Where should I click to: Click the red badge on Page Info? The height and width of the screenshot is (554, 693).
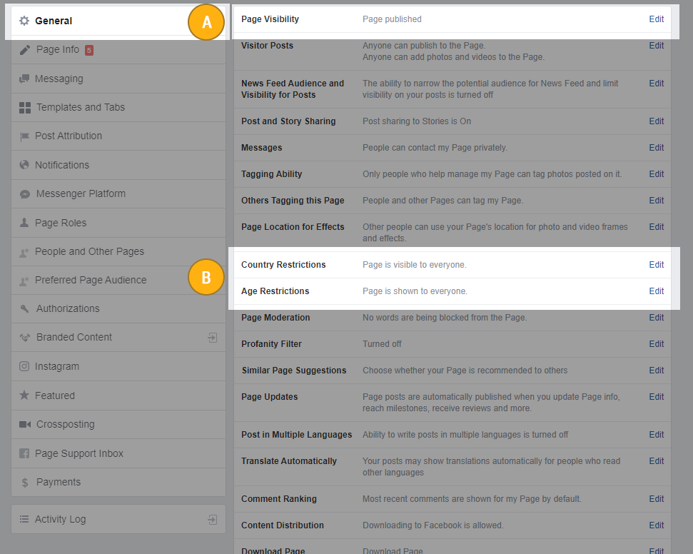(x=89, y=50)
